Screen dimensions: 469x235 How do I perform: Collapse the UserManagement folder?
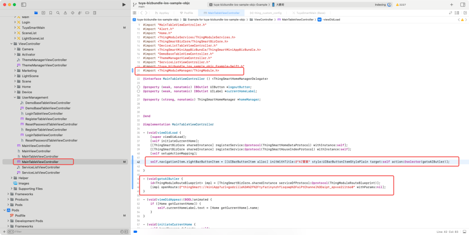pos(15,98)
